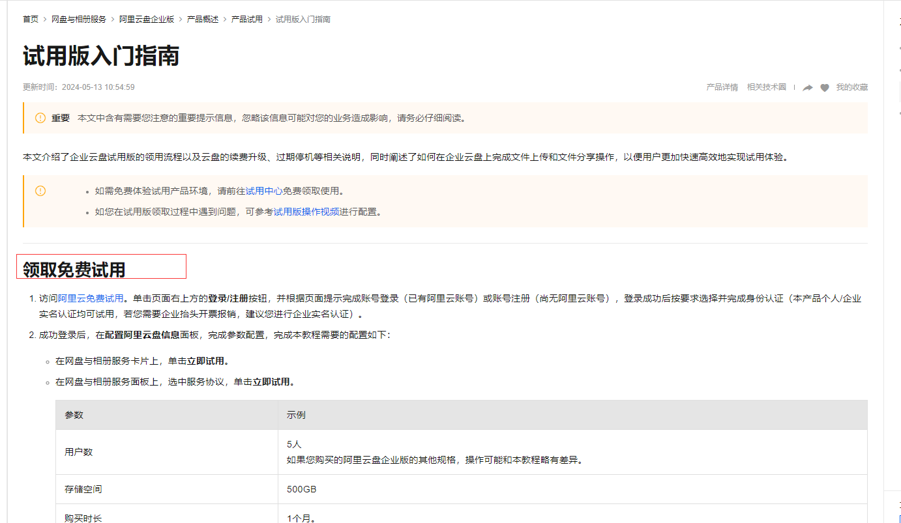This screenshot has height=523, width=901.
Task: Click the page title 试用版入门指南
Action: (101, 56)
